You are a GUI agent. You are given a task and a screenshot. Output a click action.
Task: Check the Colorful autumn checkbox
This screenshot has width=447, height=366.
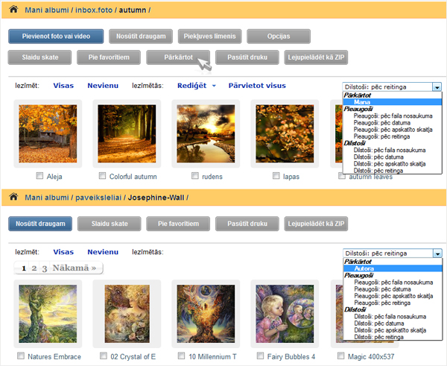(x=102, y=176)
